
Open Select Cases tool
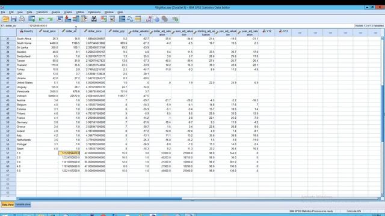138,19
